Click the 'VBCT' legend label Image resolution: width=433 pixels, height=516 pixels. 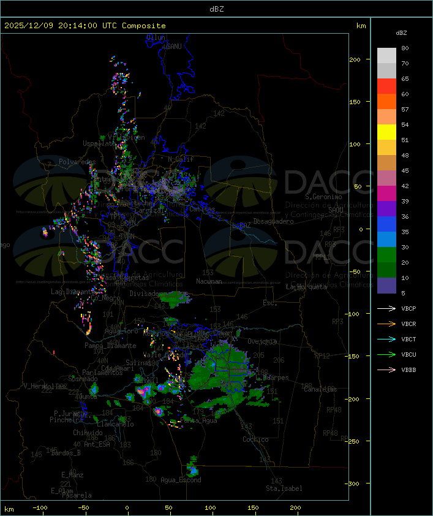409,339
